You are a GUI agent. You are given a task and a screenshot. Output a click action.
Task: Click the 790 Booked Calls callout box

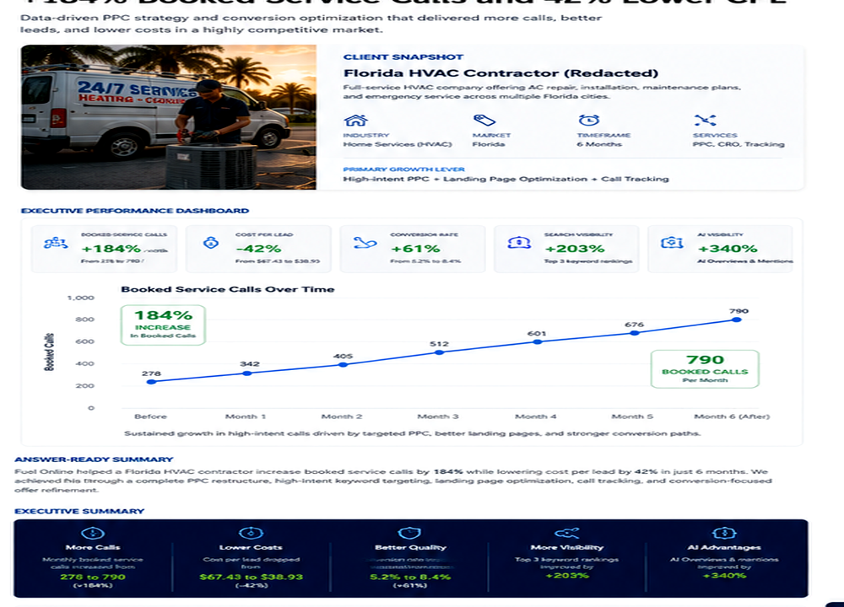click(x=705, y=368)
